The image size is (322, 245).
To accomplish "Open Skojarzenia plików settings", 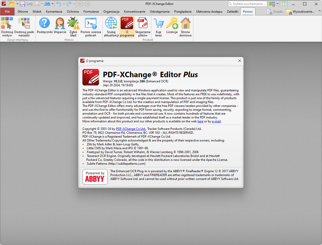I will [x=143, y=27].
